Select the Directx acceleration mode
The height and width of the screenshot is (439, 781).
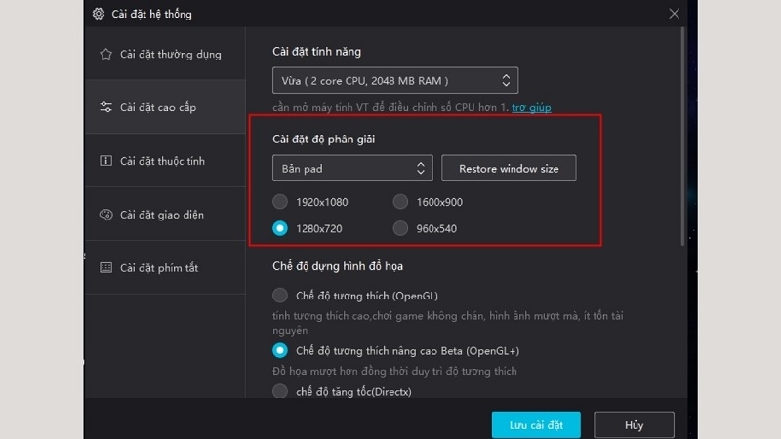(x=280, y=391)
